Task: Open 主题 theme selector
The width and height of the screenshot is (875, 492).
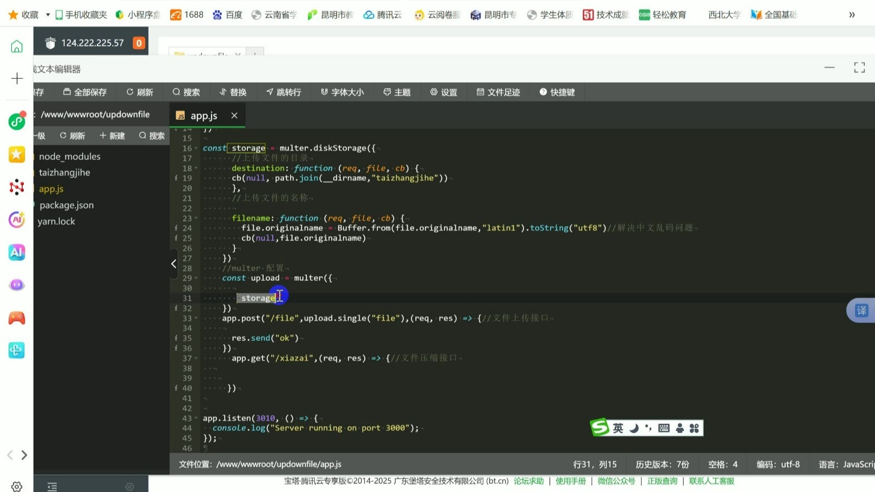Action: (x=397, y=92)
